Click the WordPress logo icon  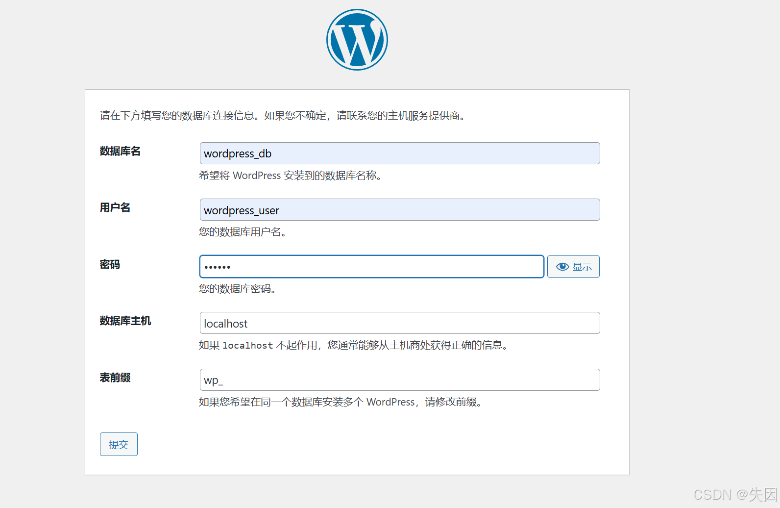(x=357, y=40)
